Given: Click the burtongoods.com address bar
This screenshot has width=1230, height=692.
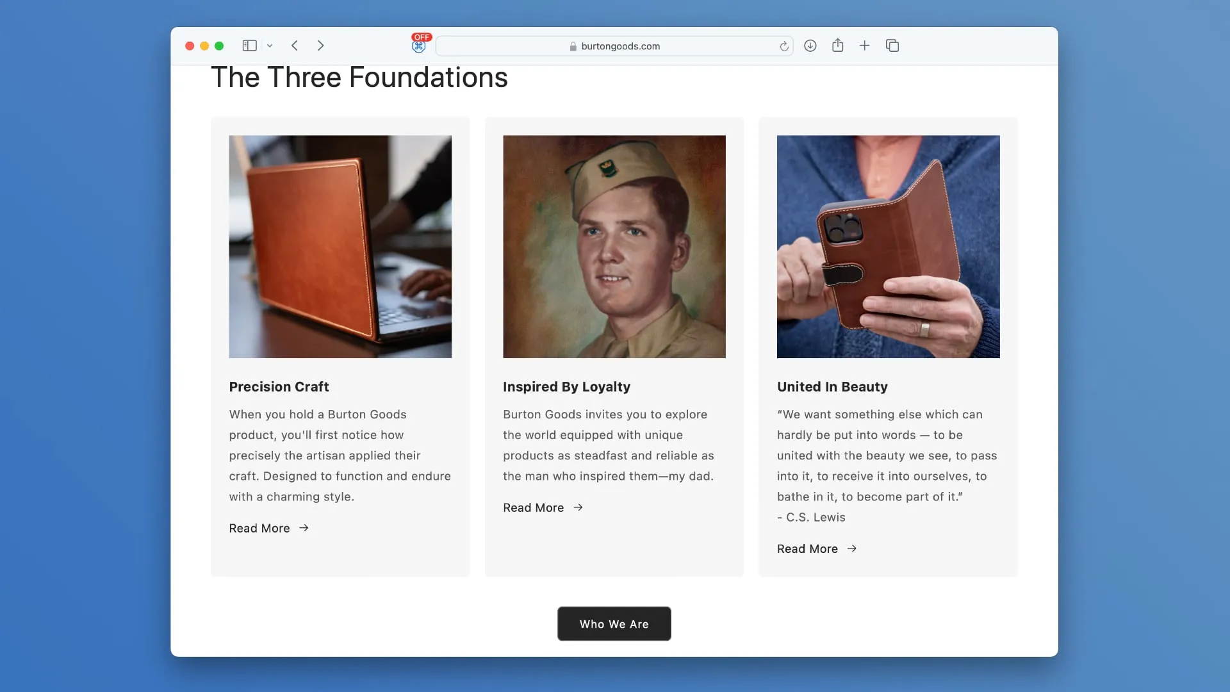Looking at the screenshot, I should 615,45.
